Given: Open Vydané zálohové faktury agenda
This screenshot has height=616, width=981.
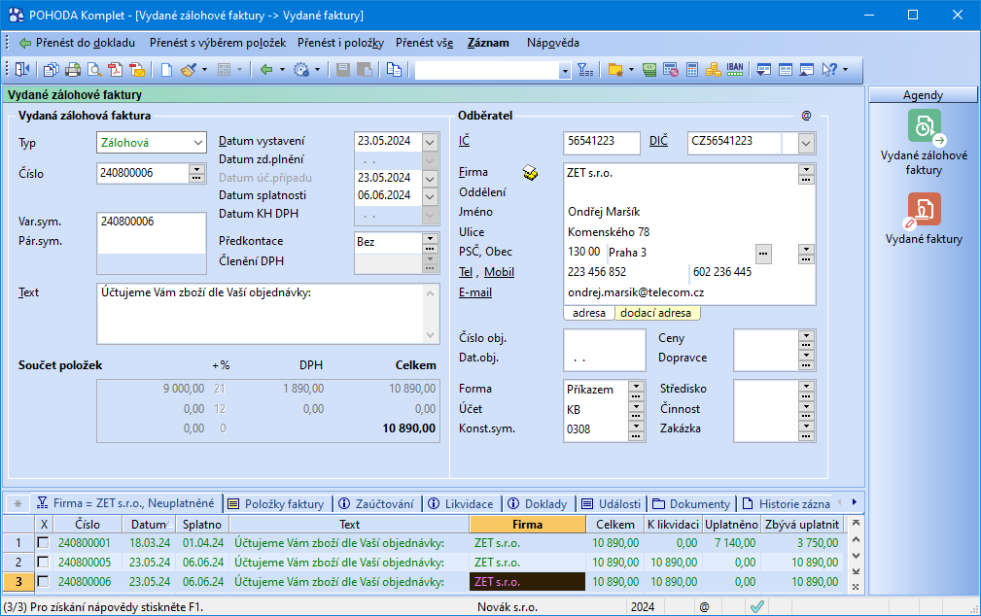Looking at the screenshot, I should [x=924, y=143].
